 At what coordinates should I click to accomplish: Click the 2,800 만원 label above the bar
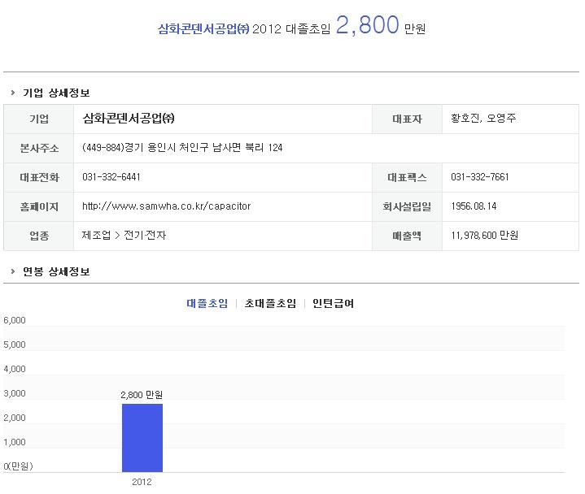pyautogui.click(x=142, y=395)
